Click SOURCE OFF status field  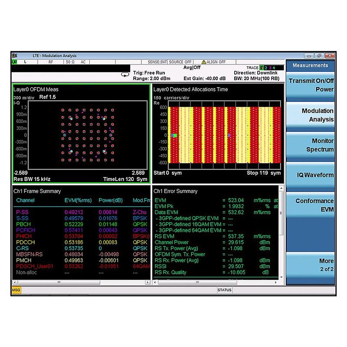(180, 62)
